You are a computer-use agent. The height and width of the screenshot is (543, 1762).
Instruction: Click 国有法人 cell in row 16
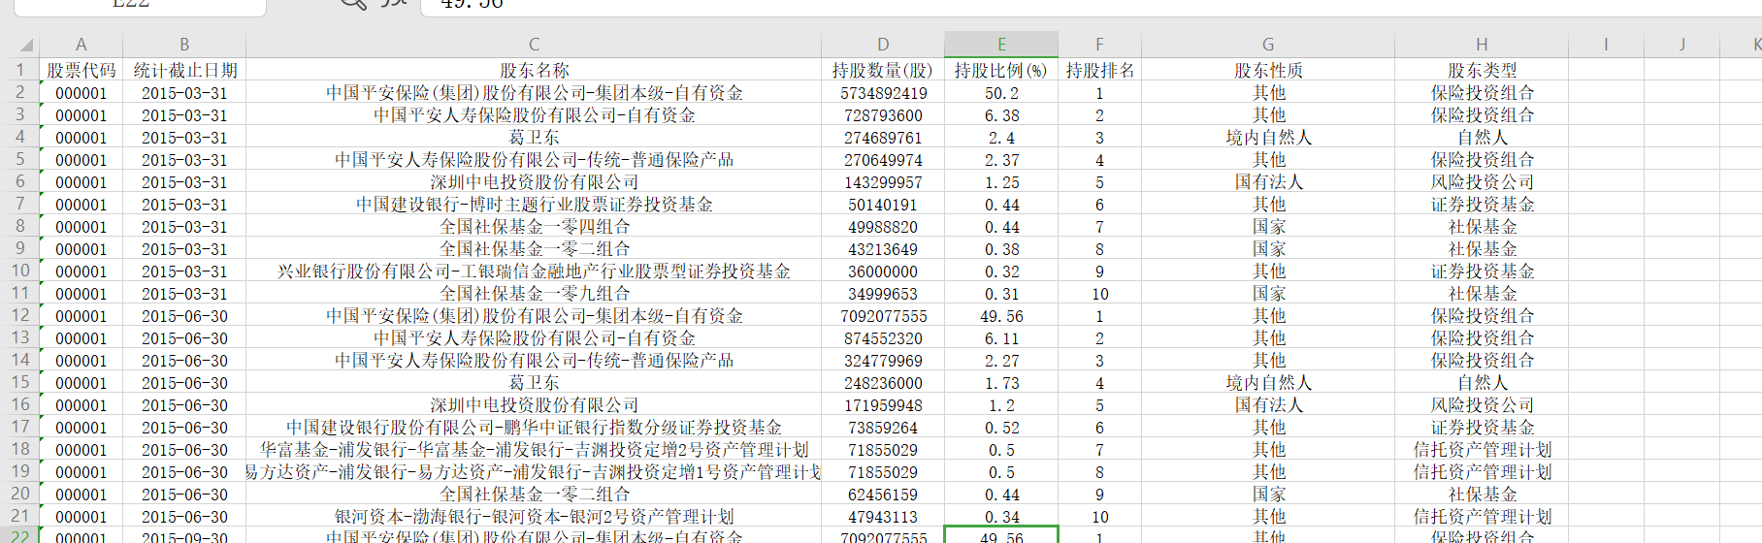(x=1268, y=405)
